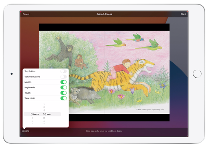Tap the iPad Home button

197,74
